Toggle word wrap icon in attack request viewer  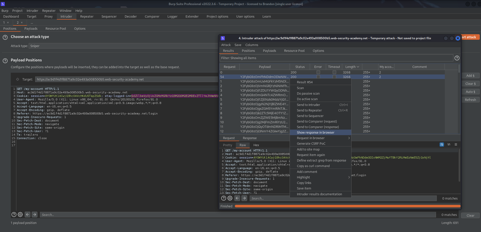click(442, 144)
